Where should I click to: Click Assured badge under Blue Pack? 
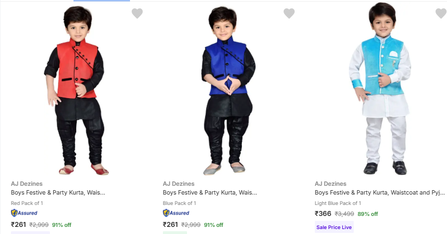176,213
